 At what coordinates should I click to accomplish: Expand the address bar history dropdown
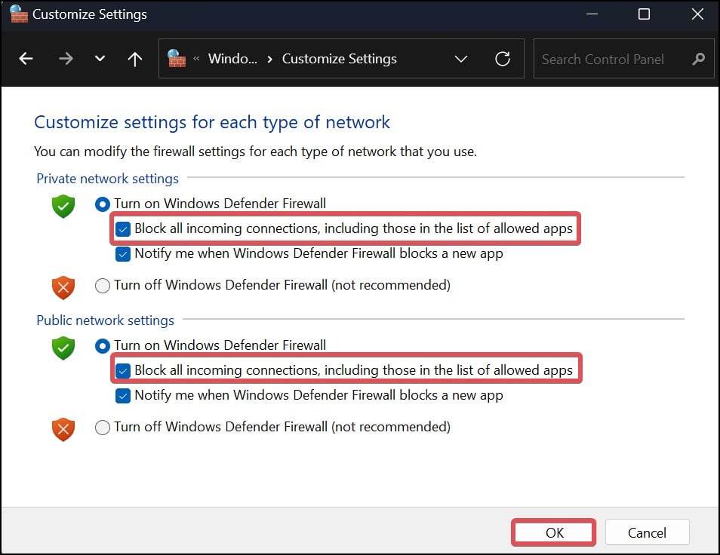pos(460,59)
